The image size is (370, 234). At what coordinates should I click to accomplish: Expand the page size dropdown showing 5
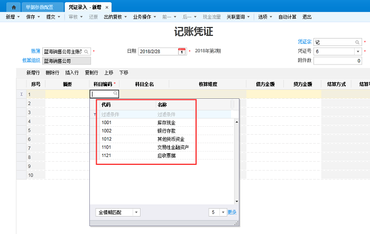click(223, 212)
